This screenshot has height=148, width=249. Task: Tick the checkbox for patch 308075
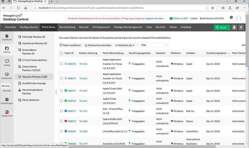(61, 78)
